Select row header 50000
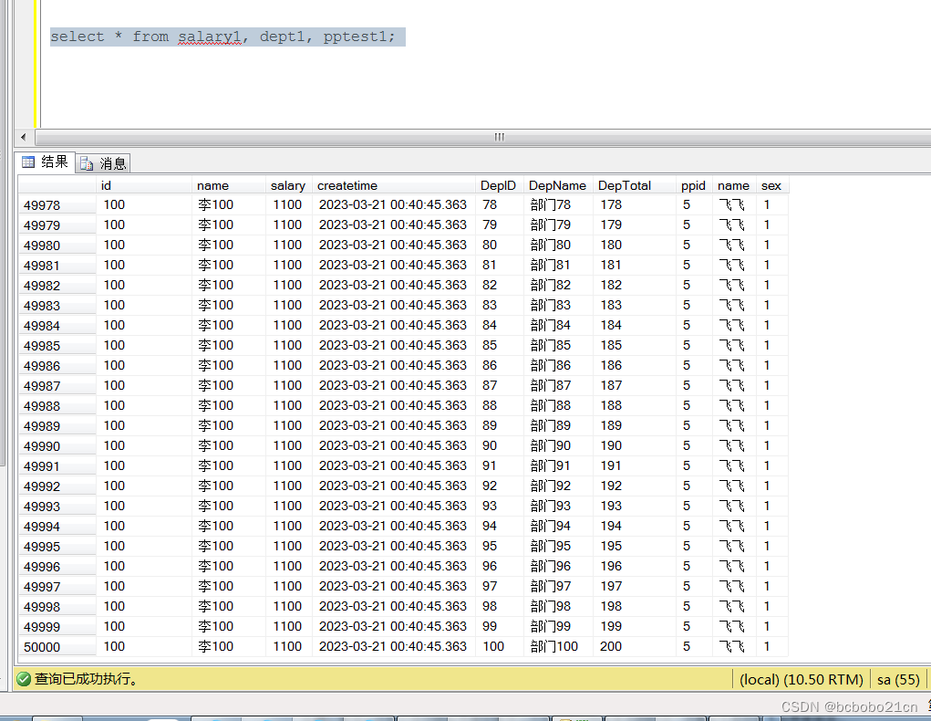This screenshot has width=931, height=721. click(57, 647)
